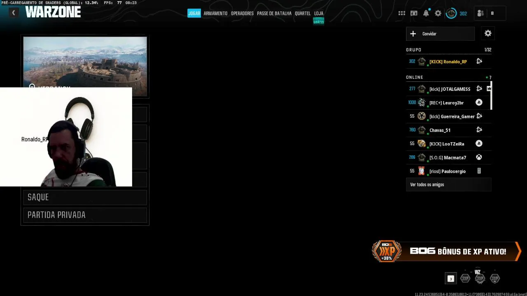Open group settings gear next to Convidar
527x296 pixels.
tap(488, 33)
